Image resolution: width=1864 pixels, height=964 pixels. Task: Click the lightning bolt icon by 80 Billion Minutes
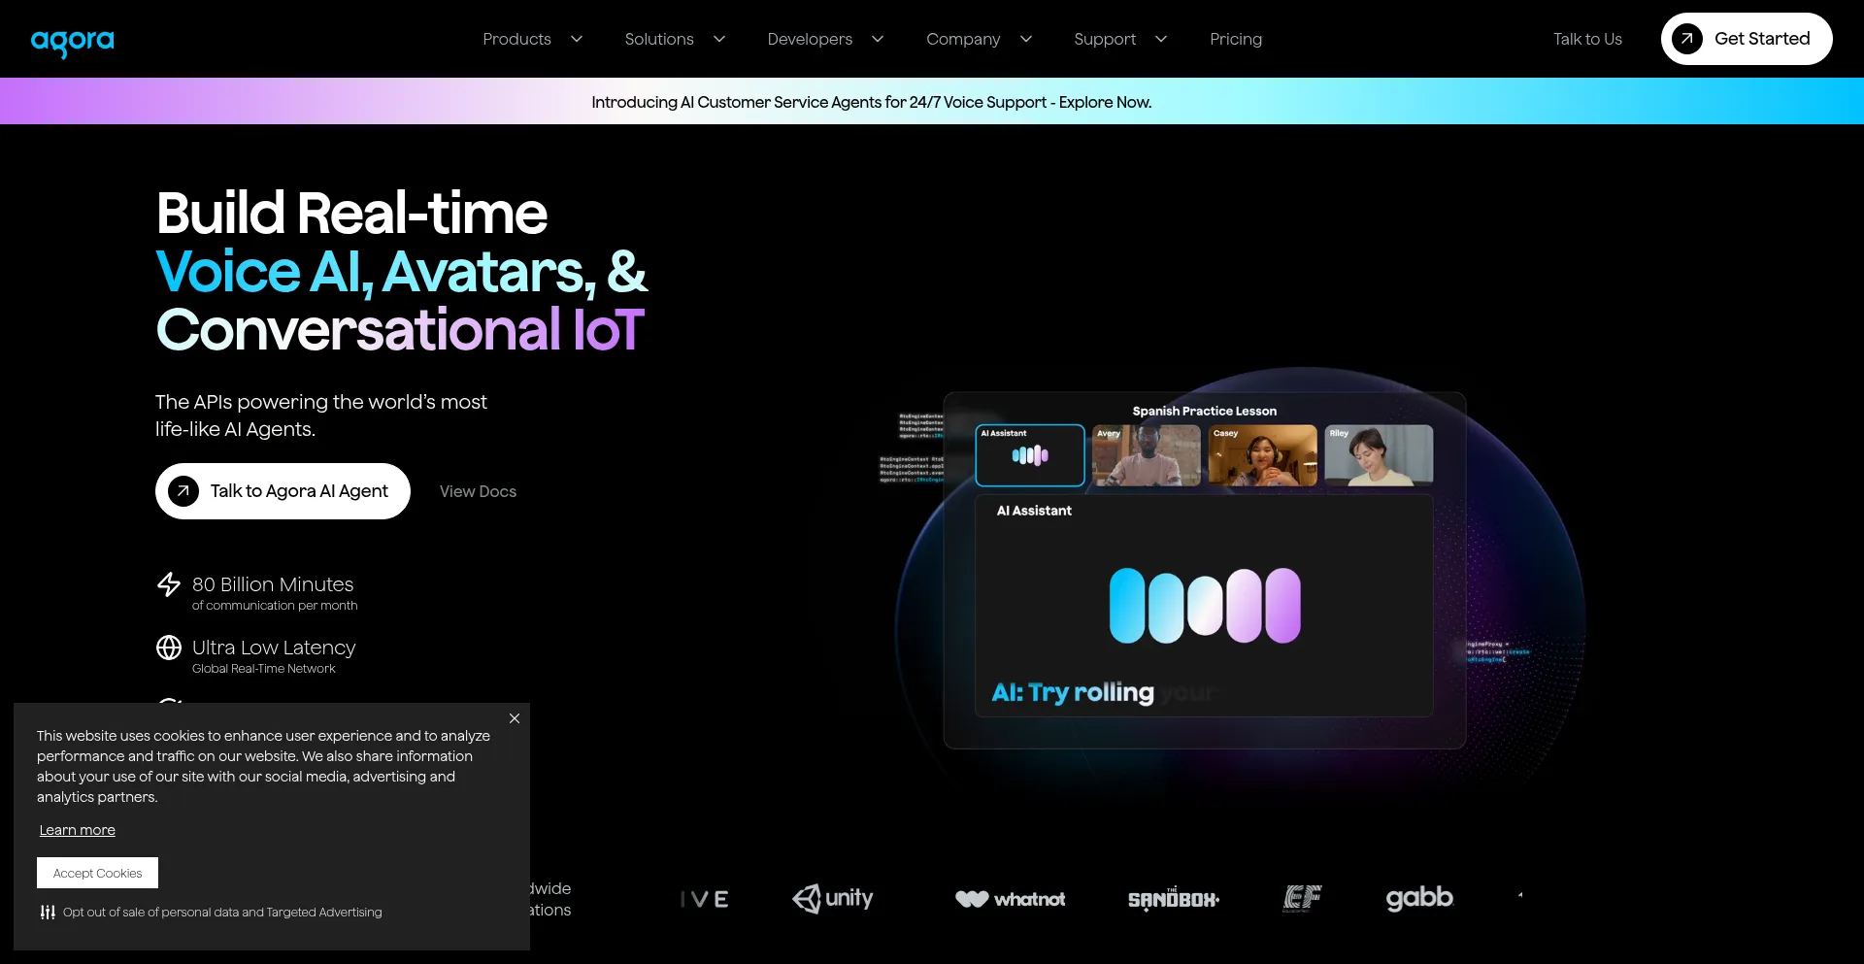[169, 584]
